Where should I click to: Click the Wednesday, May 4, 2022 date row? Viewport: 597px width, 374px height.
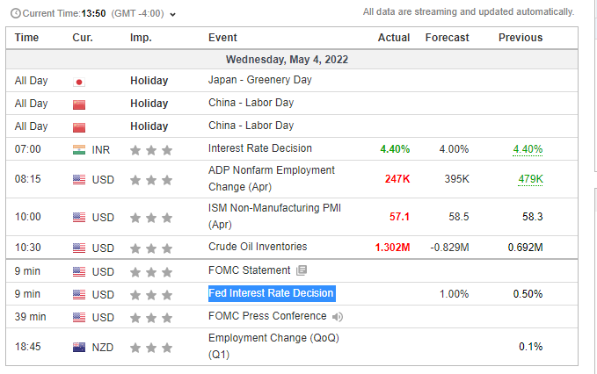(x=292, y=60)
